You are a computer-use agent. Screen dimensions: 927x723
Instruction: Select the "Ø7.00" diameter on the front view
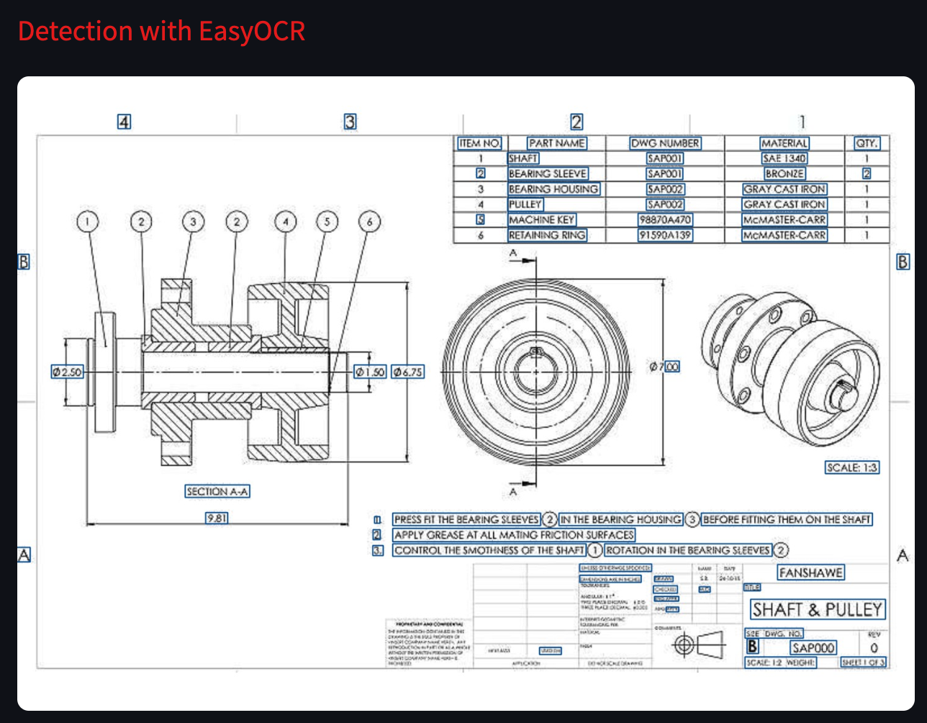coord(664,367)
